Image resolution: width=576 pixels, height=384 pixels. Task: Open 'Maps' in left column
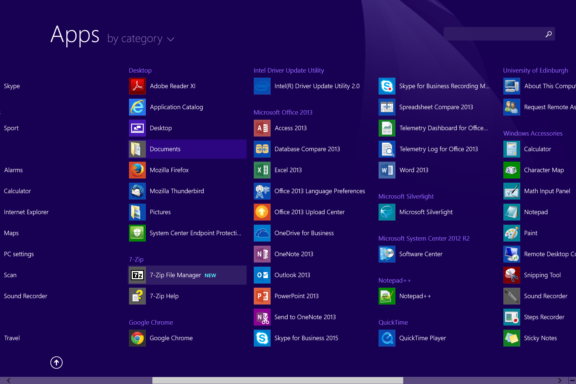click(x=11, y=233)
